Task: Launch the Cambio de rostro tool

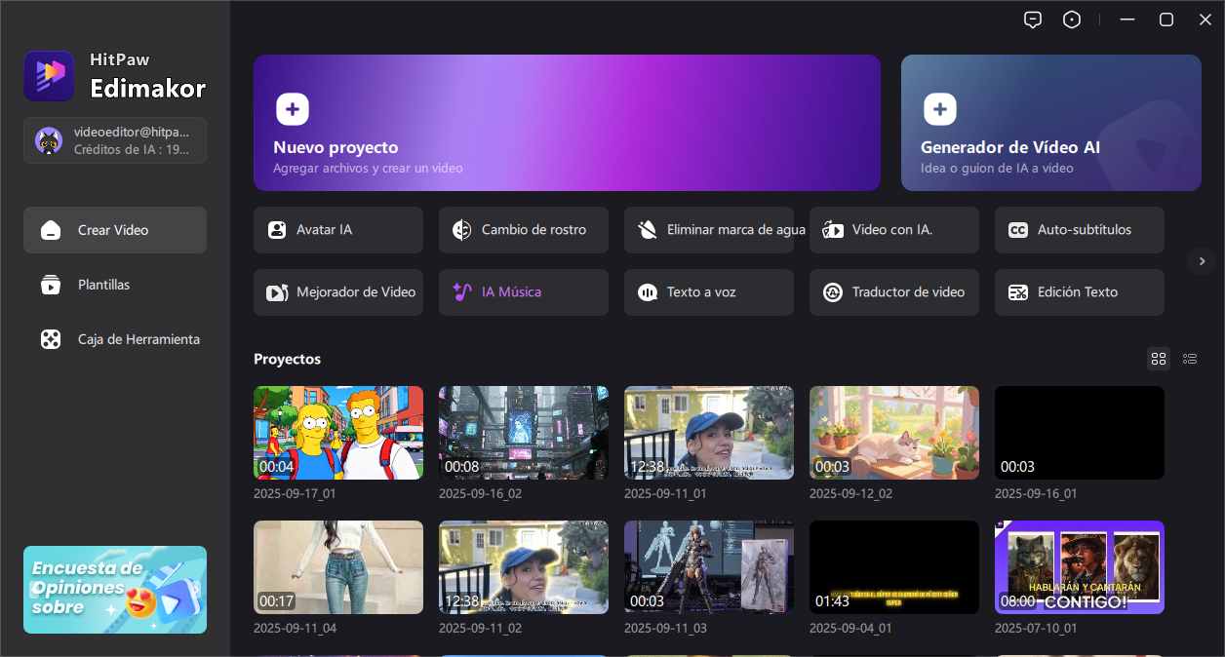Action: 523,230
